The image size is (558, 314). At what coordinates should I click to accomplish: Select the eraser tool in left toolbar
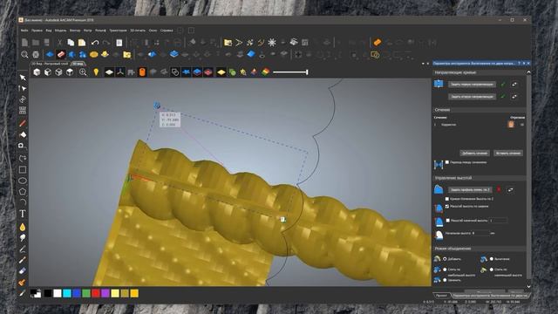click(23, 271)
